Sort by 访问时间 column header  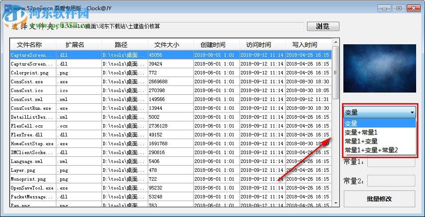click(x=262, y=45)
